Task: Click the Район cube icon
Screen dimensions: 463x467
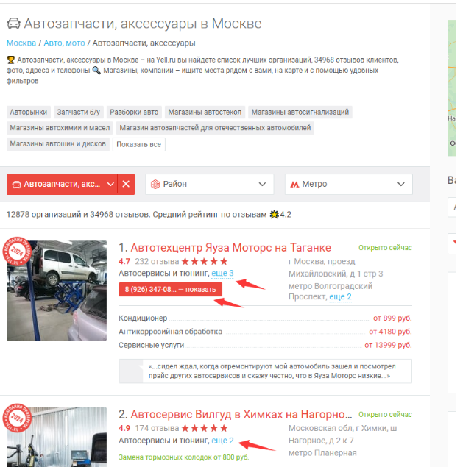Action: point(155,185)
